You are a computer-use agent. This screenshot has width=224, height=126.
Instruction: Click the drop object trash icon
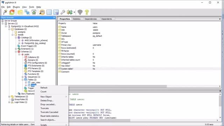(34, 12)
